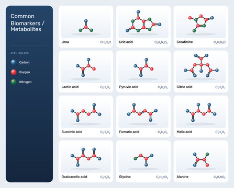The height and width of the screenshot is (188, 234).
Task: Click the 'Oxaloacetic acid' name label
Action: tap(74, 177)
